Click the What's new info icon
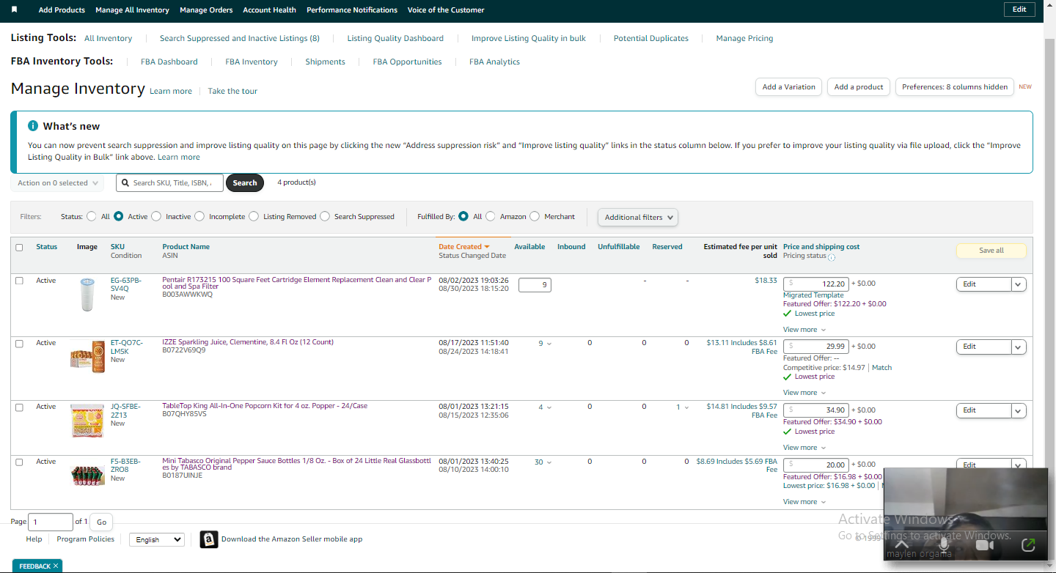This screenshot has height=573, width=1056. (x=33, y=126)
